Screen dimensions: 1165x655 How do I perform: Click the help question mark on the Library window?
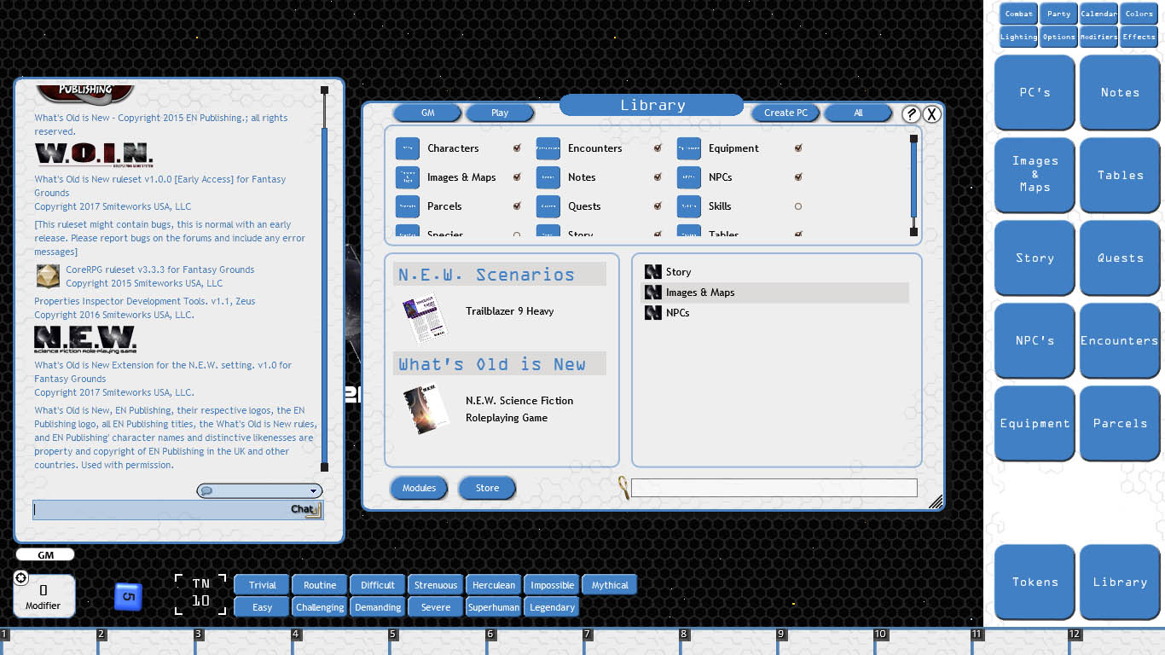tap(911, 113)
